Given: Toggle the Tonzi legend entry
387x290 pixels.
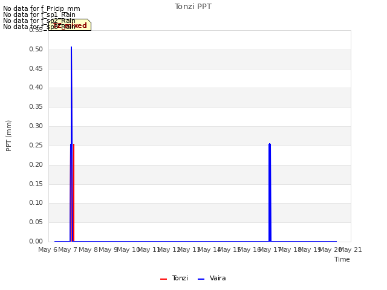Looking at the screenshot, I should pyautogui.click(x=174, y=278).
